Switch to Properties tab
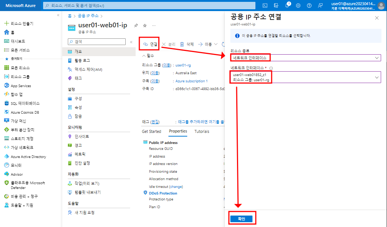 tap(178, 131)
